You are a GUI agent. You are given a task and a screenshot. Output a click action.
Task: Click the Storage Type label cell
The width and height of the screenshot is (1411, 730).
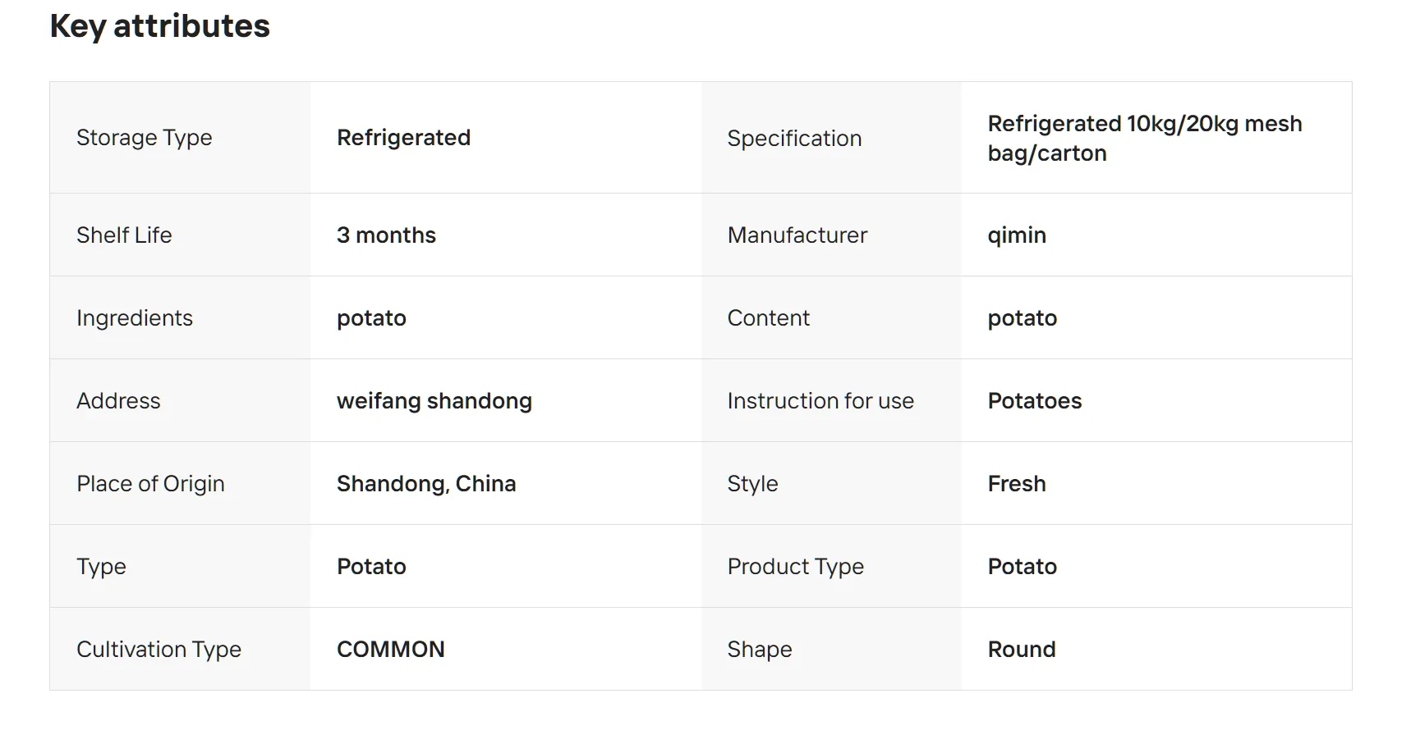(x=144, y=138)
